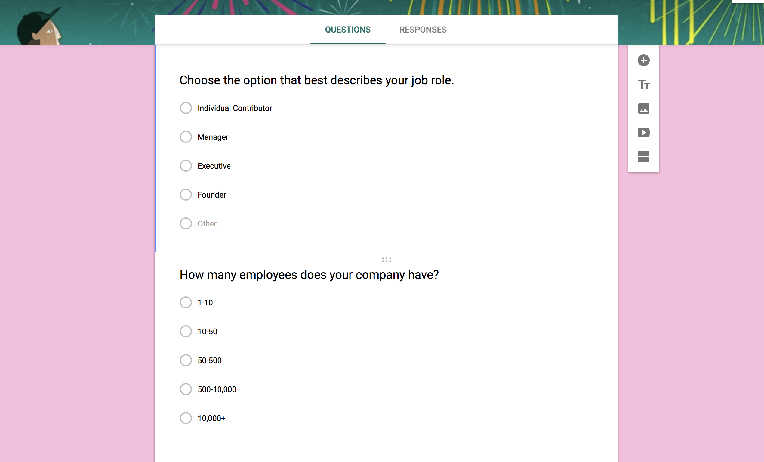This screenshot has width=764, height=462.
Task: Add a new question with the plus icon
Action: tap(644, 60)
